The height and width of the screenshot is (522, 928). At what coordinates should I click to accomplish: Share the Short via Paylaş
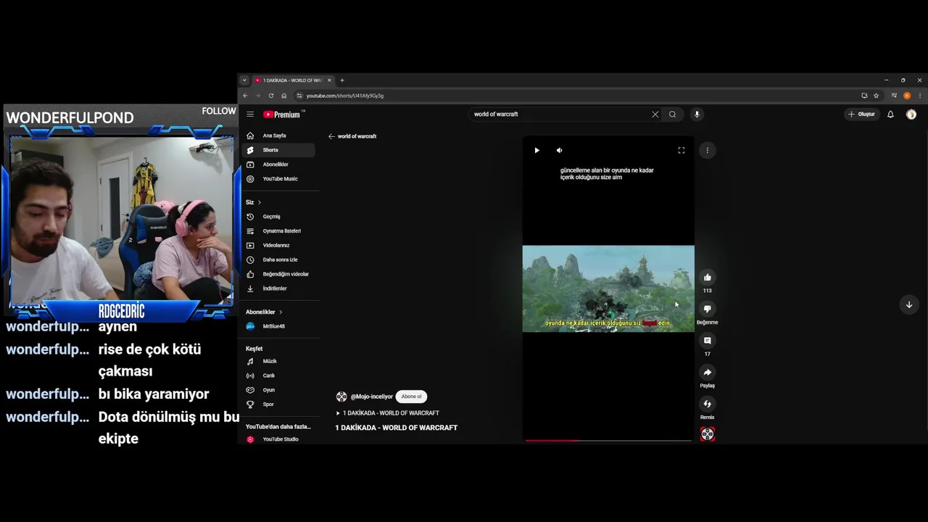(707, 372)
